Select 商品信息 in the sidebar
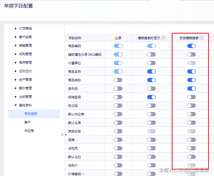 point(34,114)
